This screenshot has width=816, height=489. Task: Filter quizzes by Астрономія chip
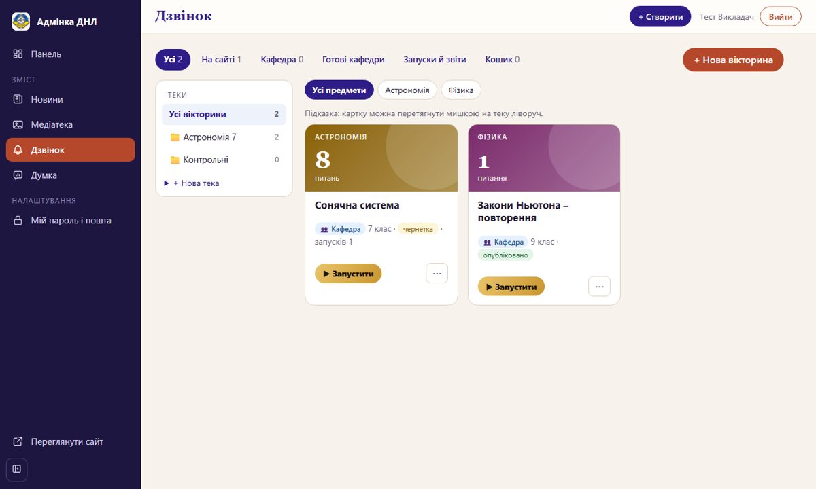(407, 90)
